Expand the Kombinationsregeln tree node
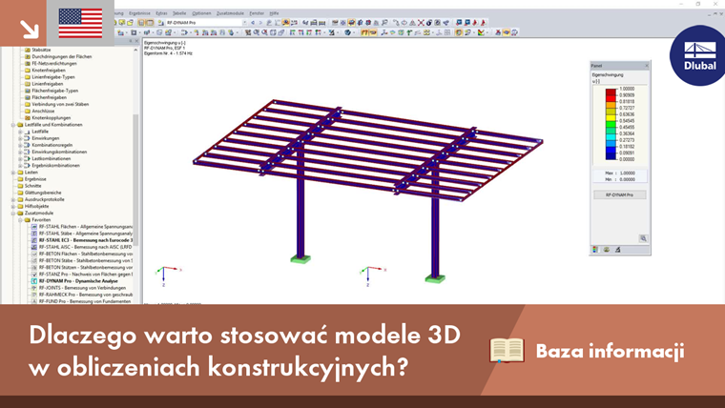 coord(20,145)
